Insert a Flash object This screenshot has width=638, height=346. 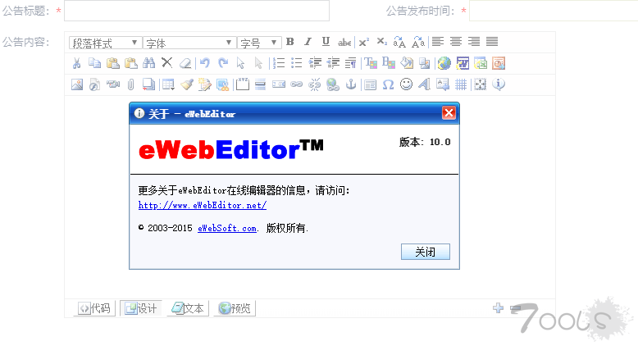[x=95, y=84]
